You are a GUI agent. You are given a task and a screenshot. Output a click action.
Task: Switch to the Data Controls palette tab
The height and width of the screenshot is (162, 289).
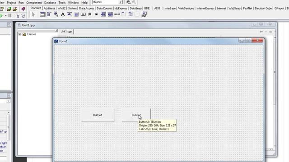point(104,9)
